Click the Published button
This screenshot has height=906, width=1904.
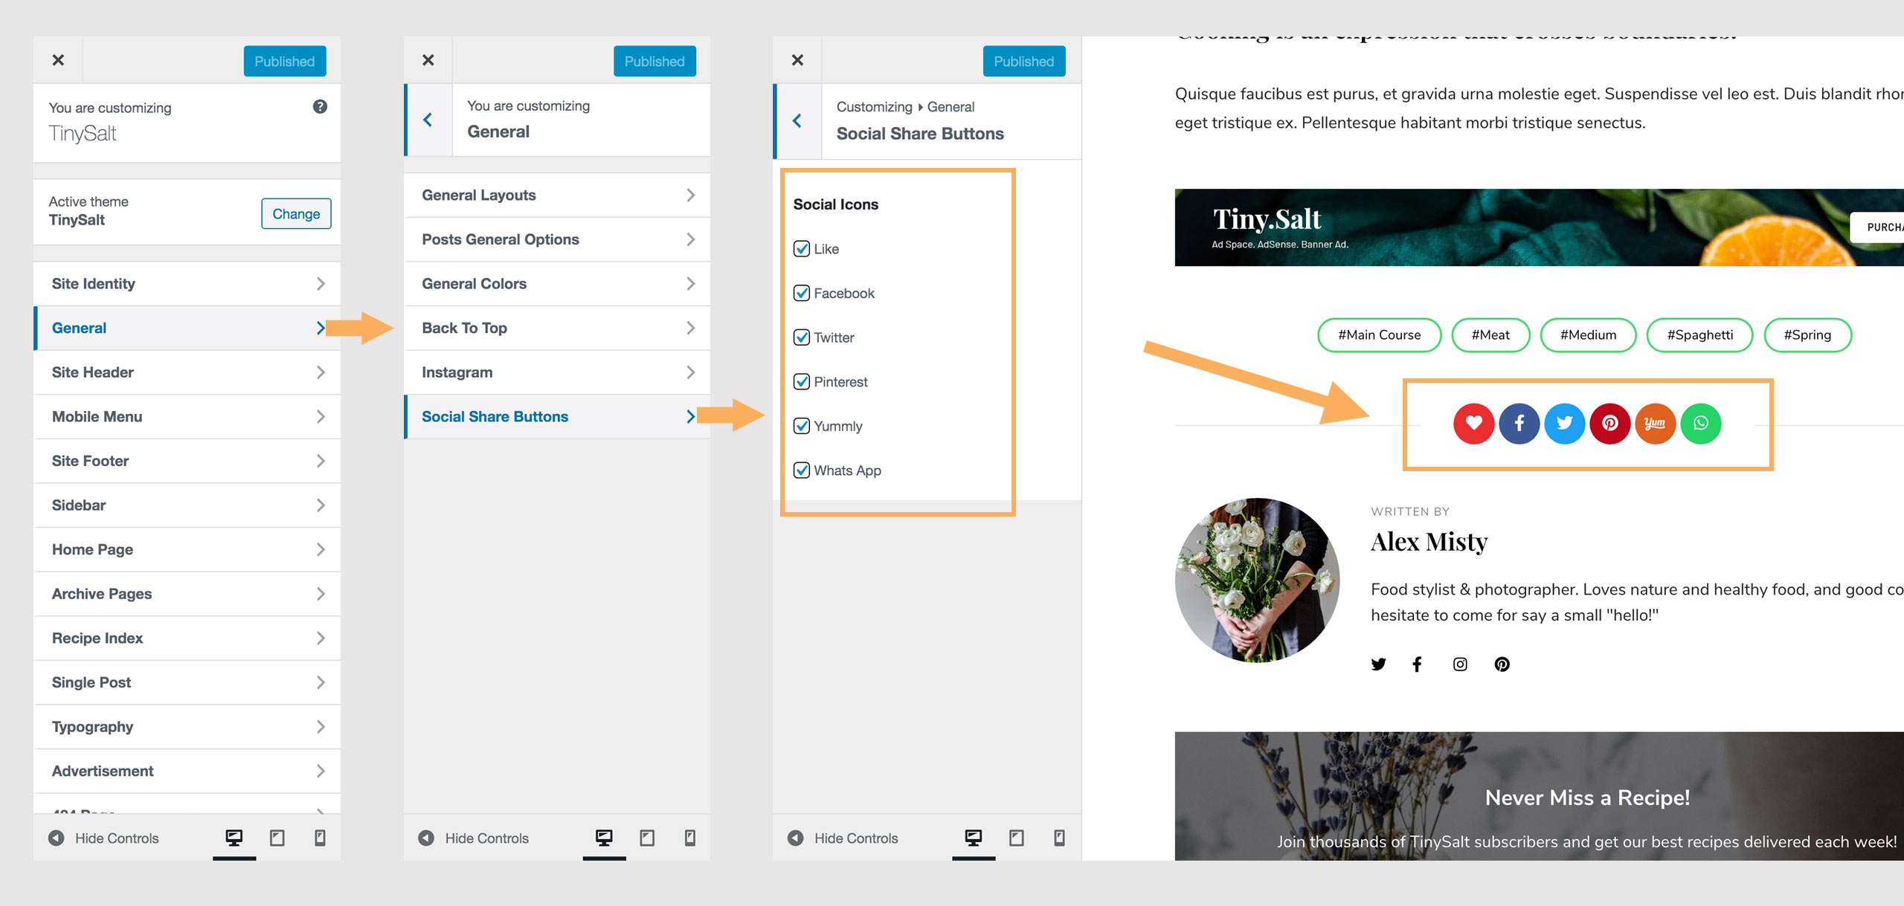point(284,61)
